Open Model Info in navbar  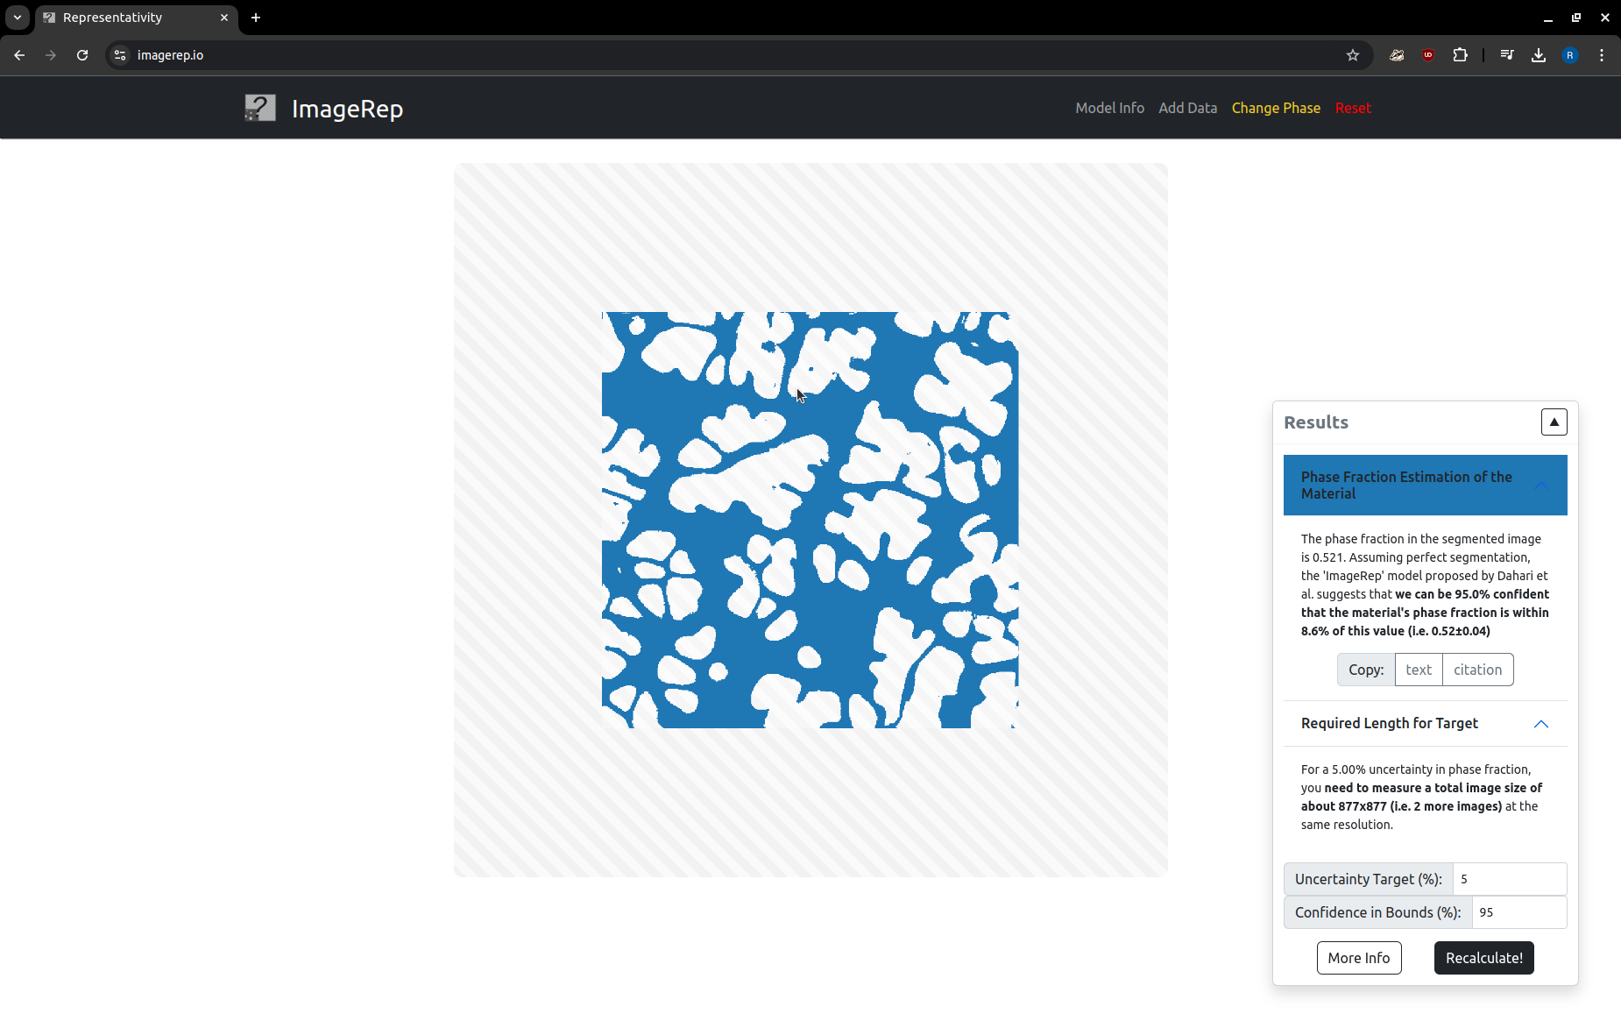click(x=1109, y=108)
